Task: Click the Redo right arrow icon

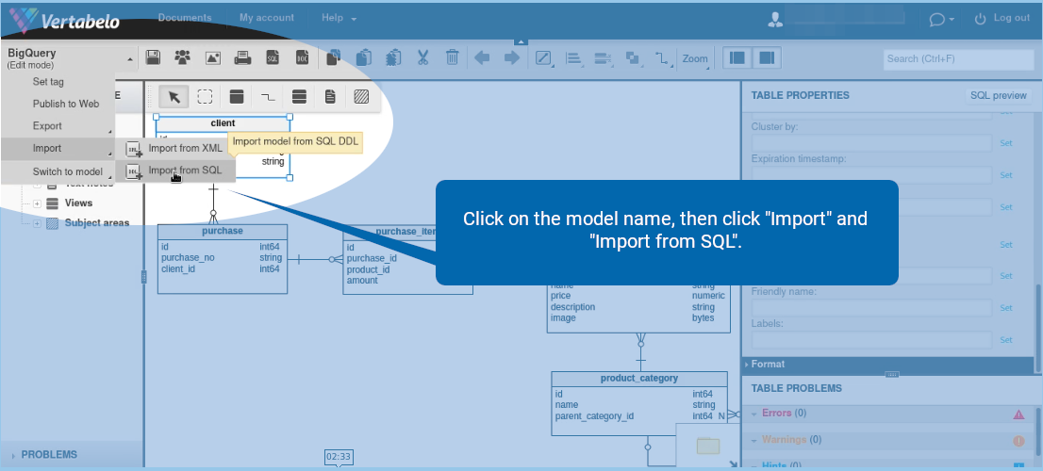Action: coord(511,57)
